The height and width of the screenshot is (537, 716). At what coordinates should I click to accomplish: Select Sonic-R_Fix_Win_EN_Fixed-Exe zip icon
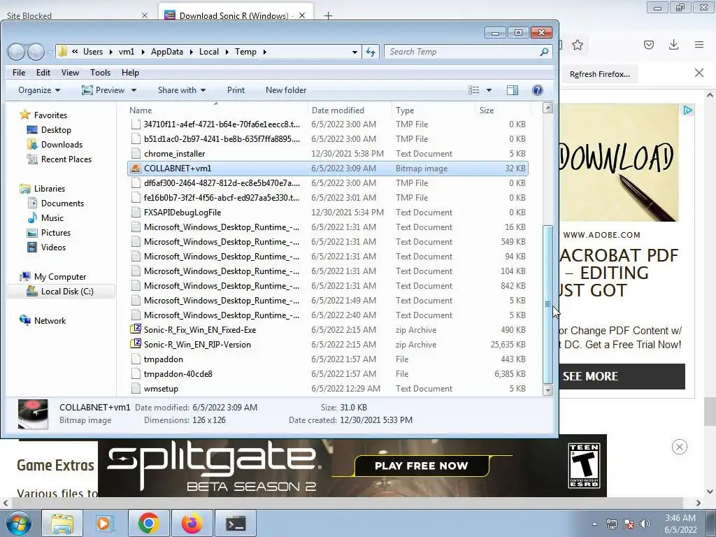point(135,329)
